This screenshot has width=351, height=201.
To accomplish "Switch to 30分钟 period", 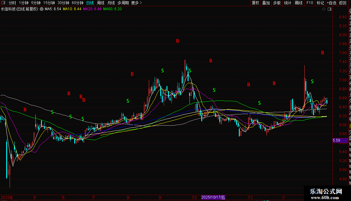I will [x=63, y=3].
